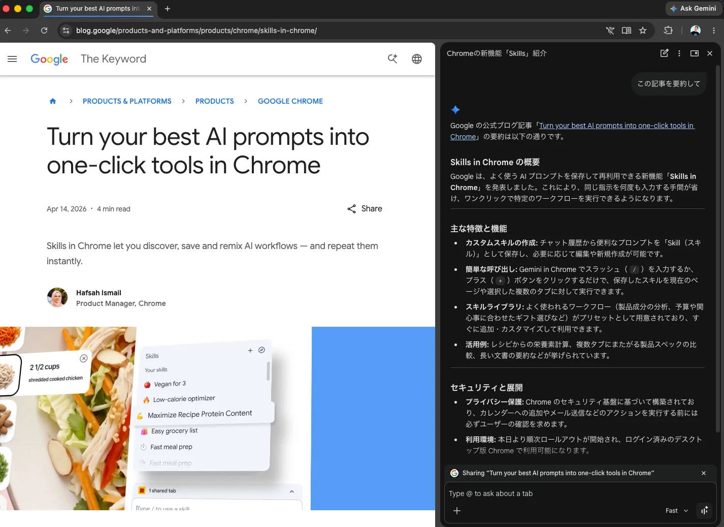Start Gemini Live voice mode
Screen dimensions: 724x527
pos(705,511)
